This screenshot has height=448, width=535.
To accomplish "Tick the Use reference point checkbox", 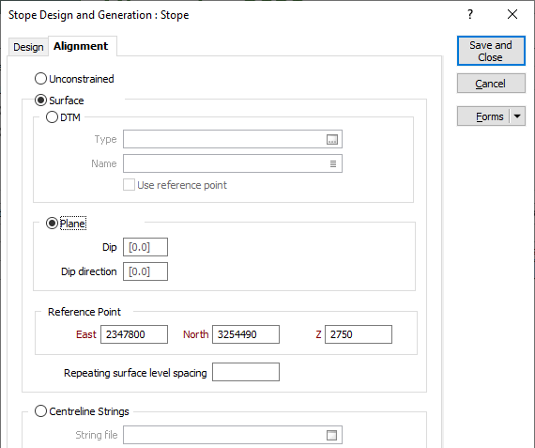I will tap(129, 185).
